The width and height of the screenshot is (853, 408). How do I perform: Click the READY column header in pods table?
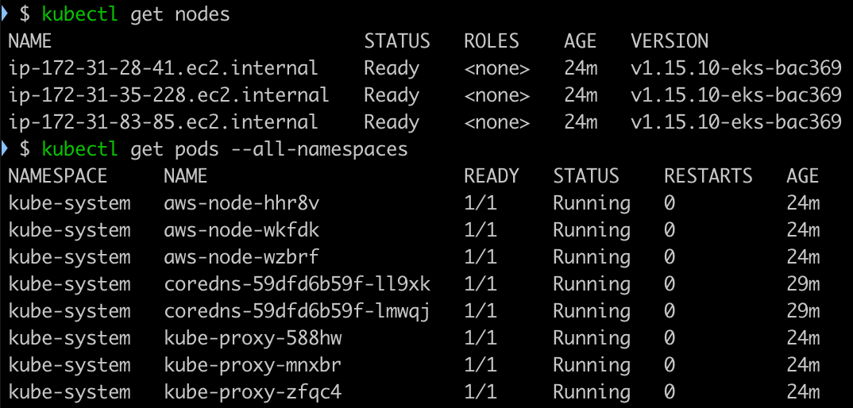pyautogui.click(x=492, y=176)
